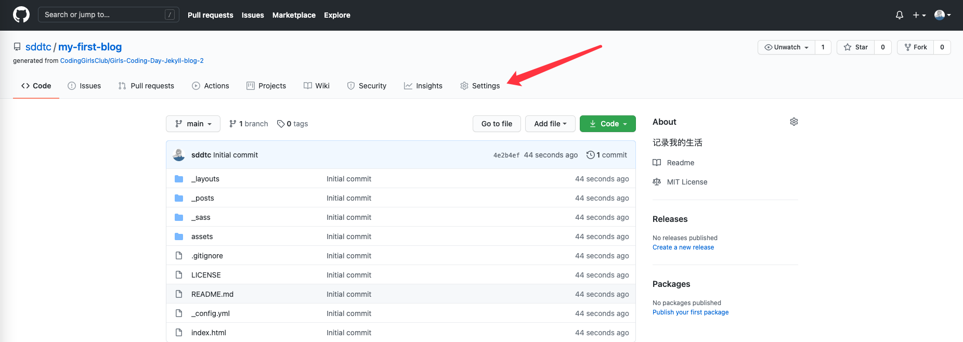The width and height of the screenshot is (963, 342).
Task: Switch to the Wiki tab
Action: coord(317,86)
